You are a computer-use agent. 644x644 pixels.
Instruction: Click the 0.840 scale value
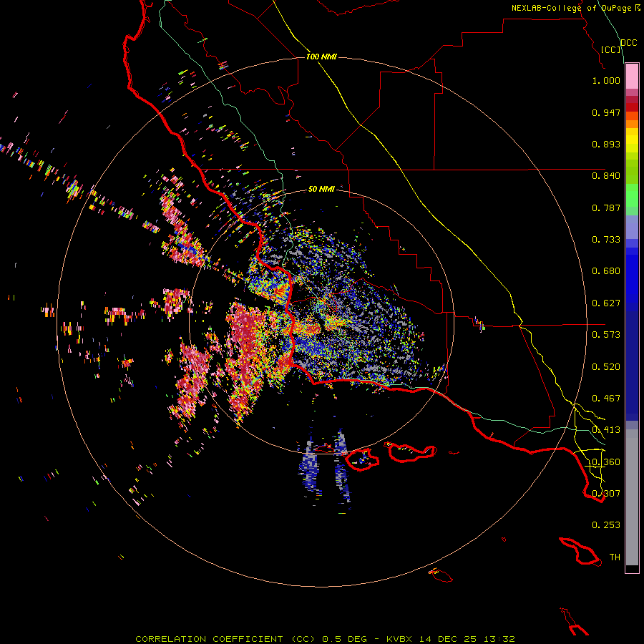tap(606, 176)
